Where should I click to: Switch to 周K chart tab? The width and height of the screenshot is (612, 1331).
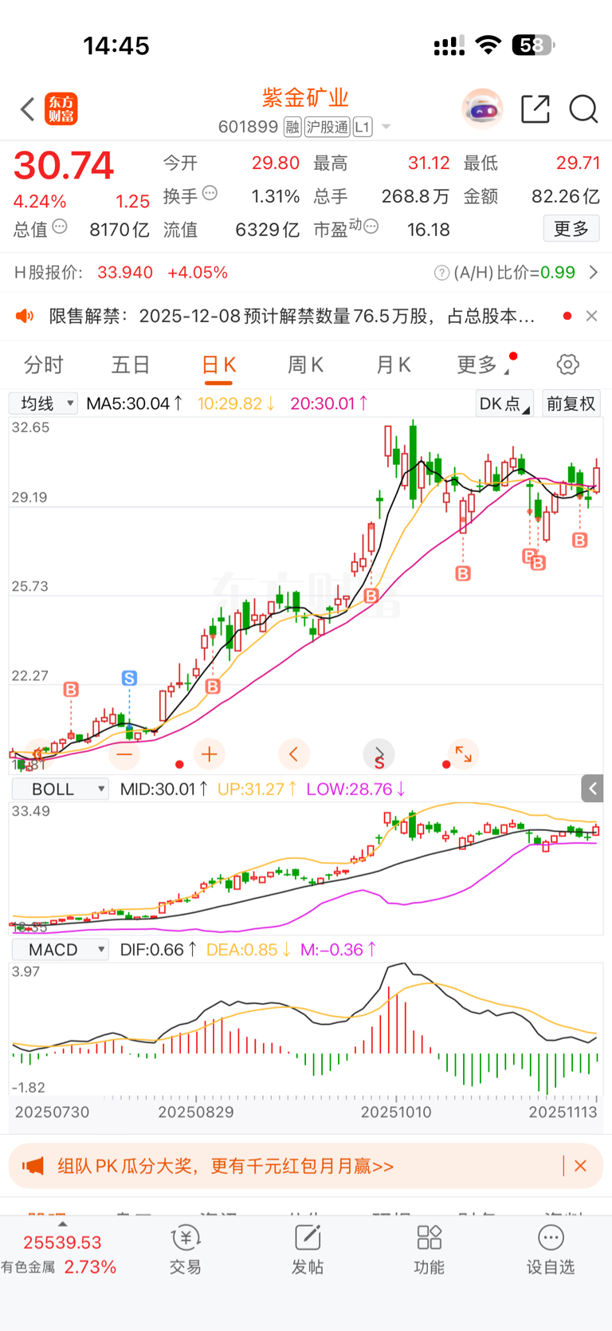coord(305,365)
